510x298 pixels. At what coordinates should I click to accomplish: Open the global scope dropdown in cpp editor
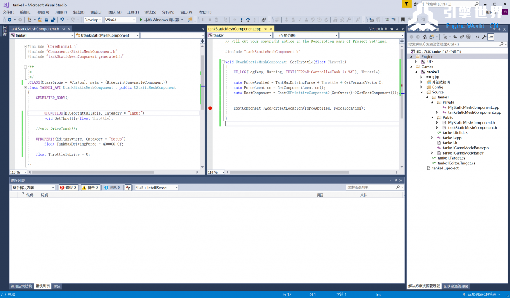[305, 35]
